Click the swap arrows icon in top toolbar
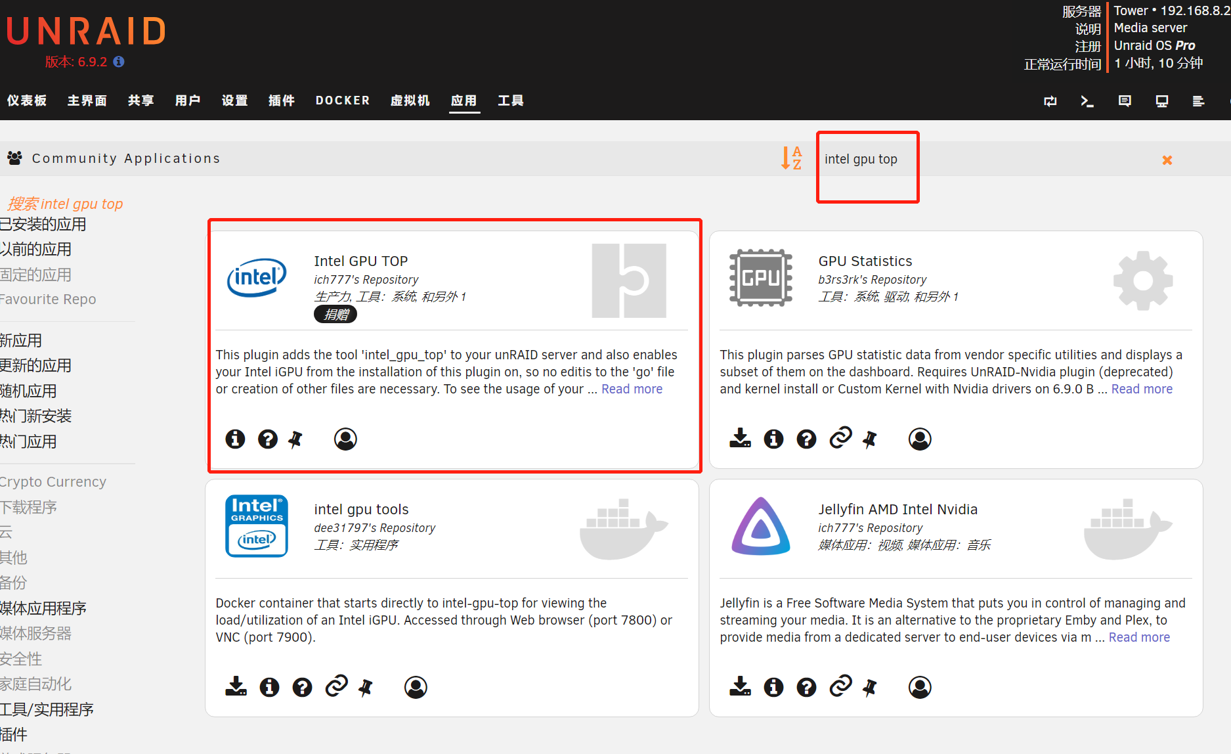Image resolution: width=1231 pixels, height=754 pixels. pyautogui.click(x=1050, y=101)
